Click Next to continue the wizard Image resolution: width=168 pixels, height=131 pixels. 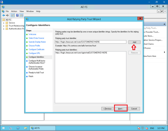tap(121, 108)
